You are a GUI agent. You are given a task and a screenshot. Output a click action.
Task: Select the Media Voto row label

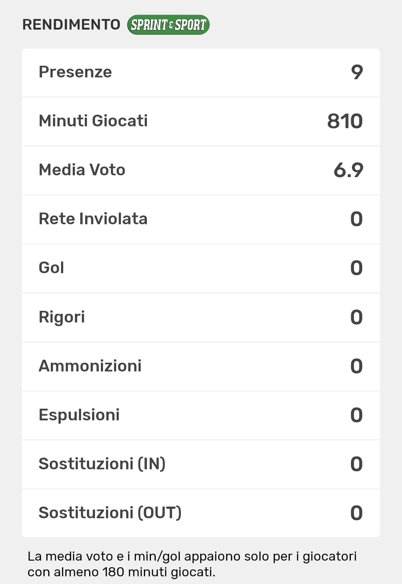tap(82, 170)
